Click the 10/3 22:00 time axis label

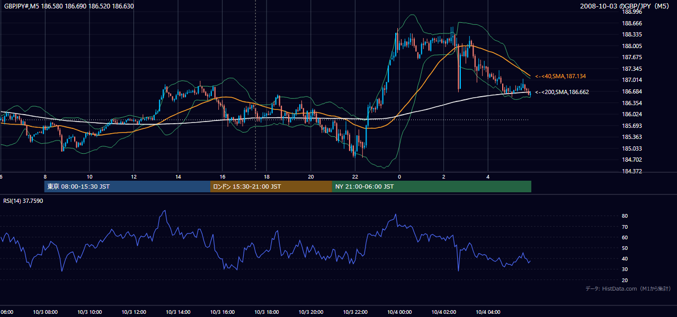pyautogui.click(x=355, y=312)
